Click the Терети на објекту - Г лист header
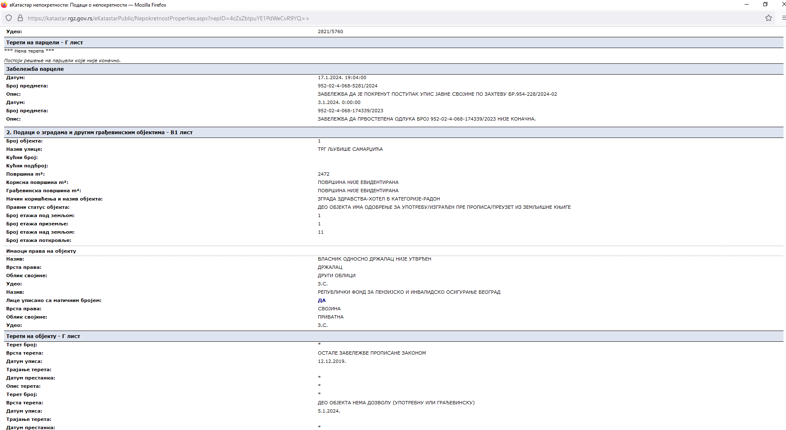 pyautogui.click(x=43, y=336)
